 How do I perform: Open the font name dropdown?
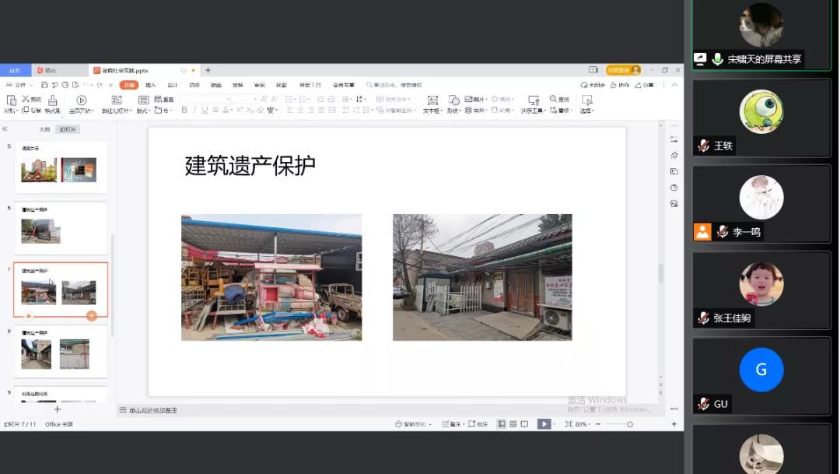pyautogui.click(x=228, y=99)
